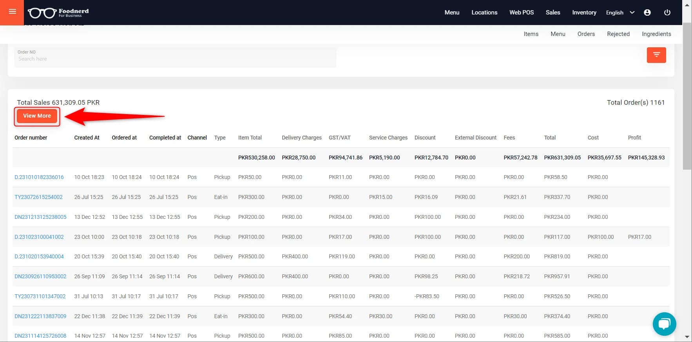Switch to the Menu sub-tab
The height and width of the screenshot is (342, 692).
point(558,34)
